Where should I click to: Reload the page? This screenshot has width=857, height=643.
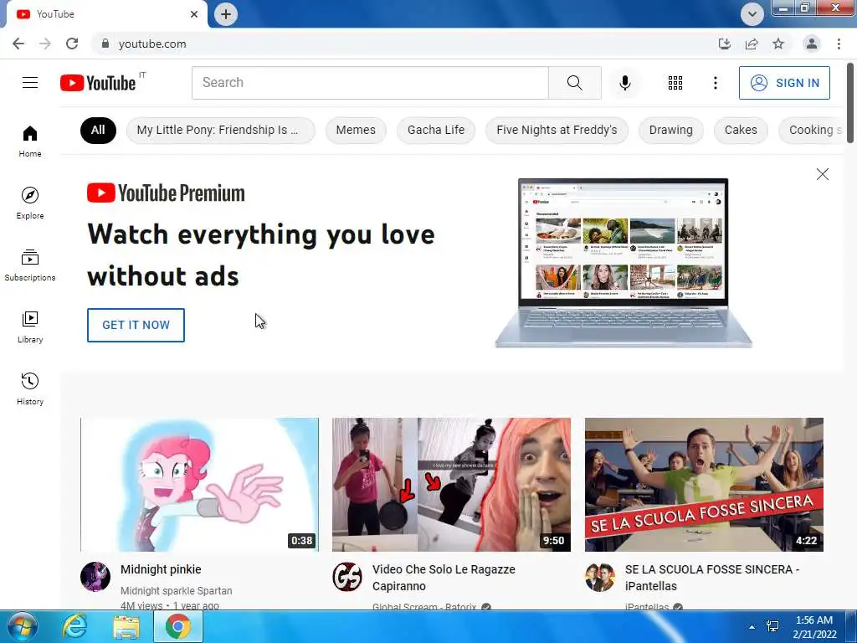[72, 44]
